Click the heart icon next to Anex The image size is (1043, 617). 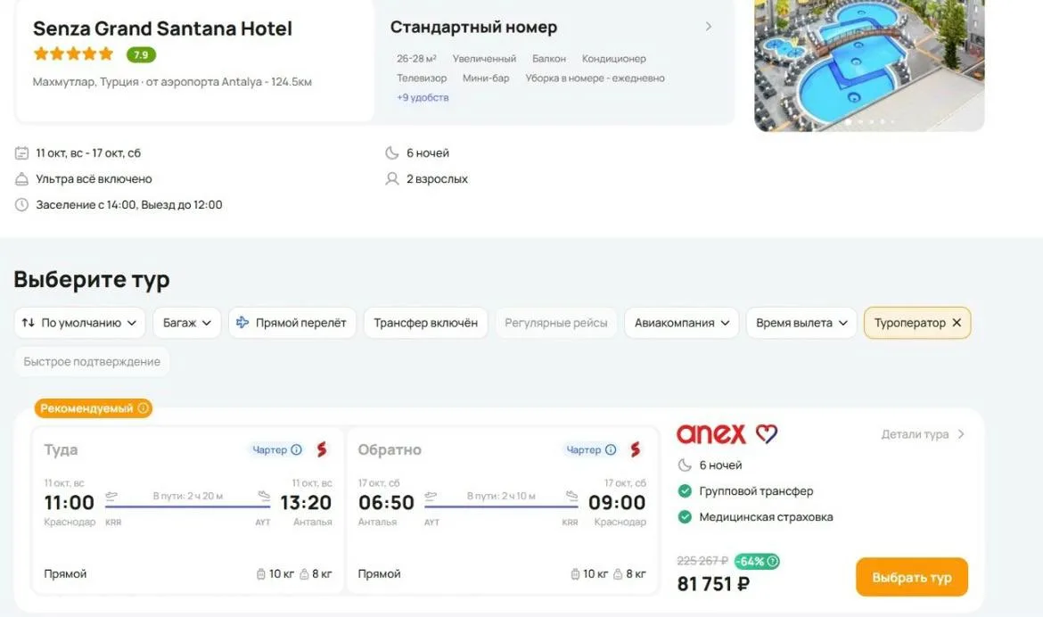pyautogui.click(x=767, y=434)
